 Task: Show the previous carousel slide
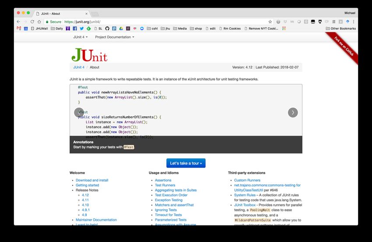tap(79, 112)
